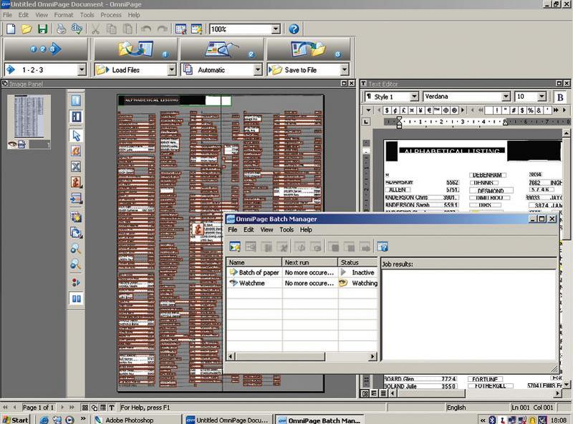
Task: Open the 1-2-3 workflow dropdown
Action: [82, 69]
